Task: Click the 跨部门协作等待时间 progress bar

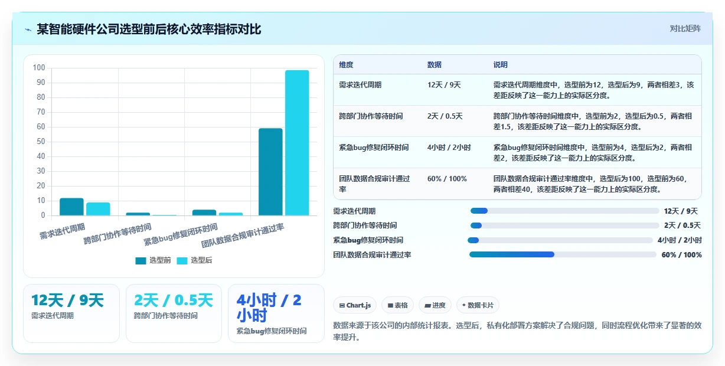Action: 564,226
